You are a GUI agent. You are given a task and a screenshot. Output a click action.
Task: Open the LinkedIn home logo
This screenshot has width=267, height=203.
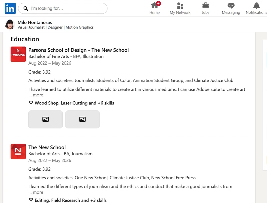(x=10, y=8)
